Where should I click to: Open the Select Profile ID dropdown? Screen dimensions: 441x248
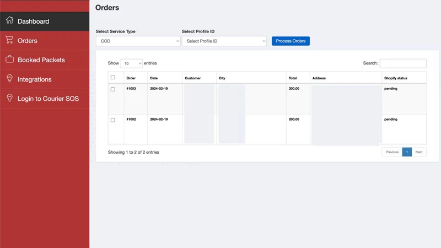click(224, 41)
